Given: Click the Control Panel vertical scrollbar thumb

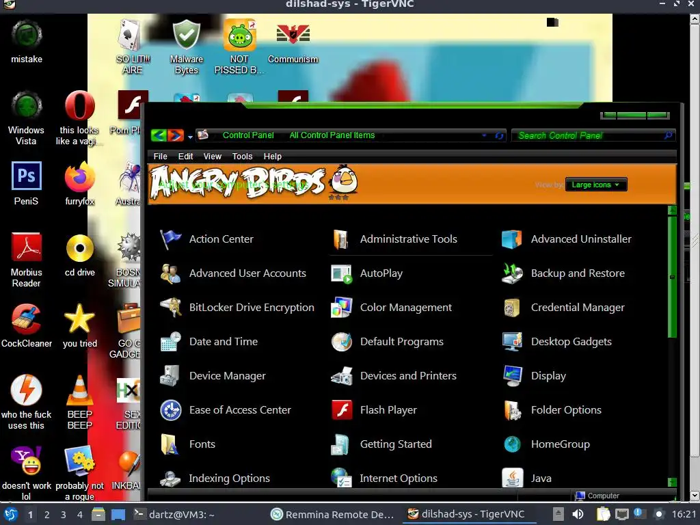Looking at the screenshot, I should [x=672, y=278].
